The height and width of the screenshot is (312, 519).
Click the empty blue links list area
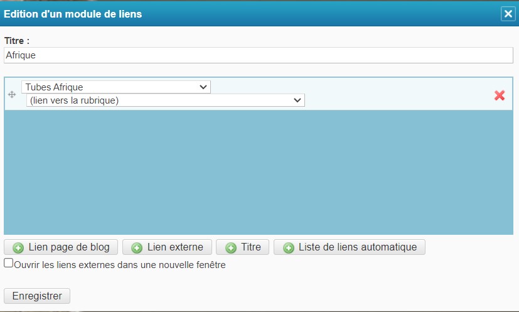click(x=258, y=173)
